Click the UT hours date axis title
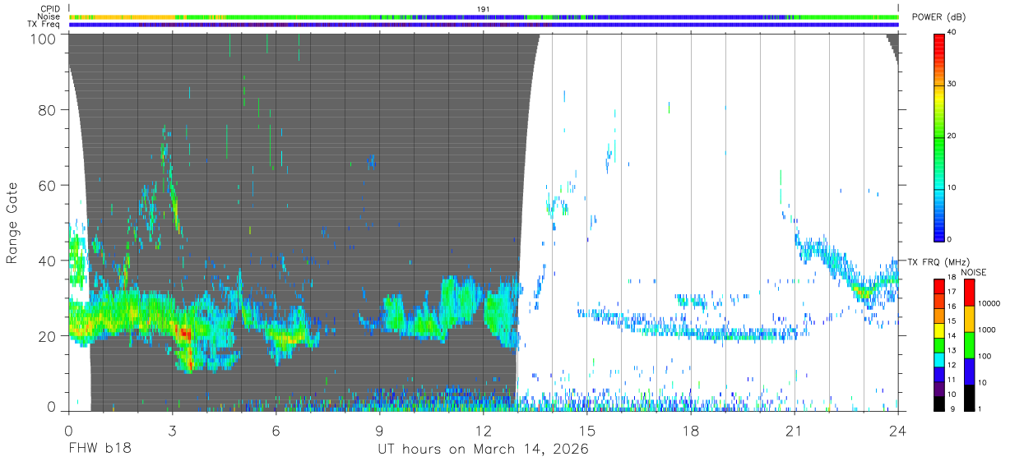Image resolution: width=1010 pixels, height=466 pixels. [x=483, y=450]
